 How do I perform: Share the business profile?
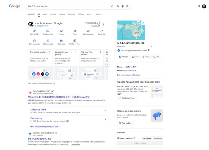[145, 57]
